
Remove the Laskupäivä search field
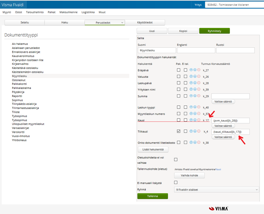click(x=199, y=83)
